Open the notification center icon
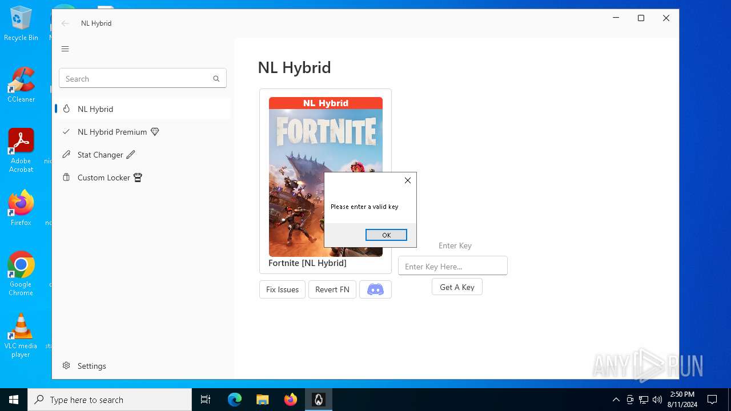The image size is (731, 411). [712, 400]
